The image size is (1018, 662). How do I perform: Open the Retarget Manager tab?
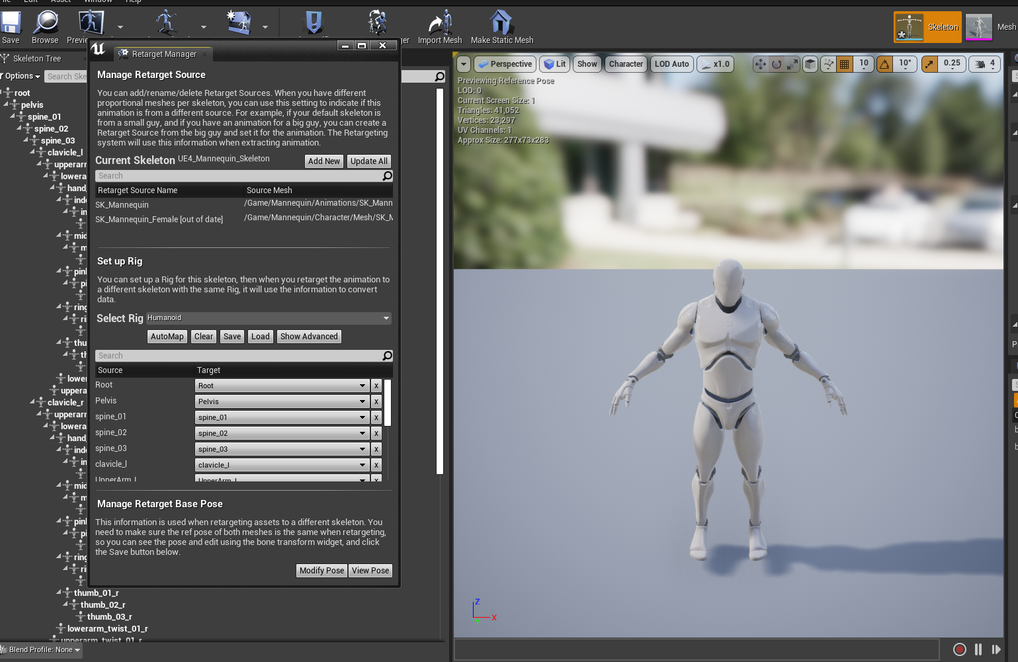pyautogui.click(x=163, y=54)
